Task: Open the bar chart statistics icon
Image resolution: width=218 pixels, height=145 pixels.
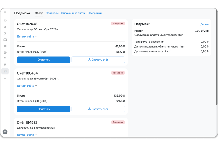Action: click(5, 27)
